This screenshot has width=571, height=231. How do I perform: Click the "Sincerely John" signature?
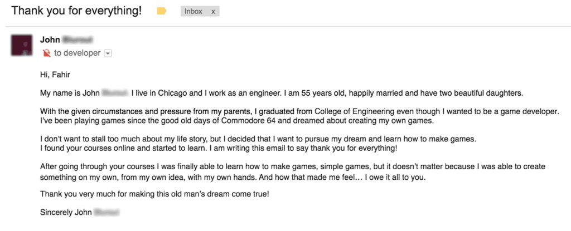(x=80, y=213)
